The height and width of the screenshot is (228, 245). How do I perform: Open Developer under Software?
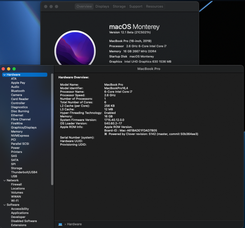pyautogui.click(x=18, y=217)
